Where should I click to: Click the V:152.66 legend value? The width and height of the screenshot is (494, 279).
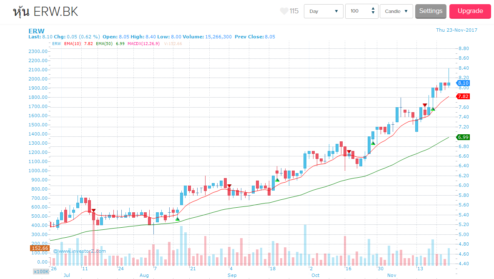point(173,43)
